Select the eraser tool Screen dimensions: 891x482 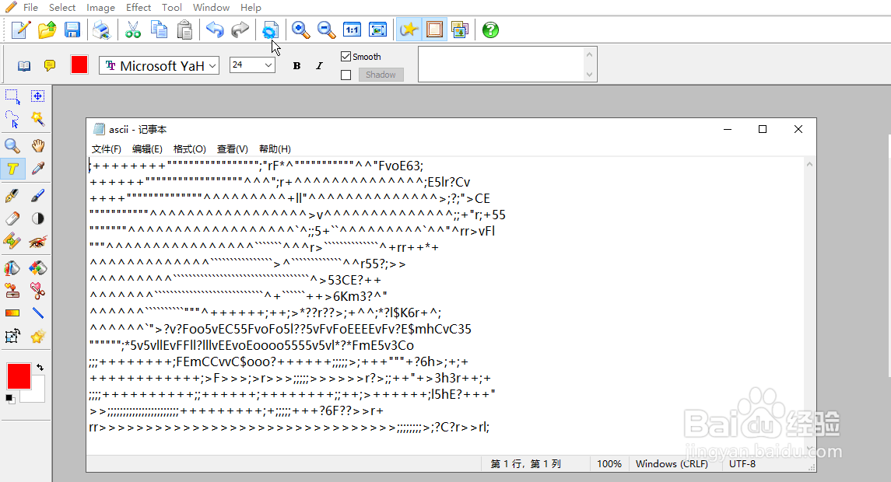tap(12, 218)
